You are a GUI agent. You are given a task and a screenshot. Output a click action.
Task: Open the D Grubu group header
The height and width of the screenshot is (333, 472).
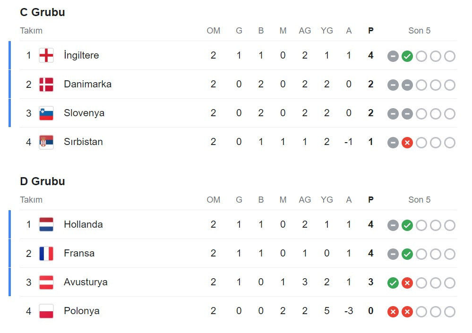42,181
